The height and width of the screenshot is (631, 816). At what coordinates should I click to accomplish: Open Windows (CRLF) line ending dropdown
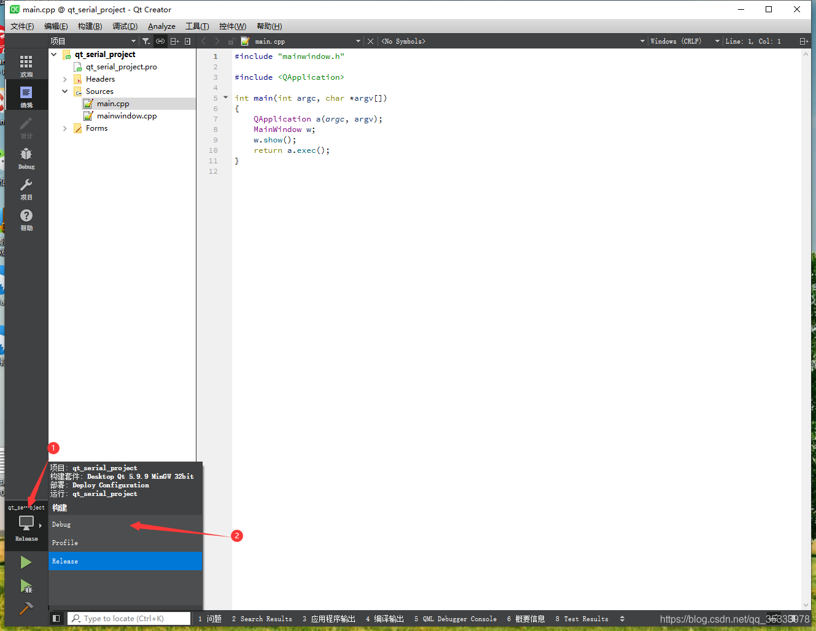[x=685, y=41]
